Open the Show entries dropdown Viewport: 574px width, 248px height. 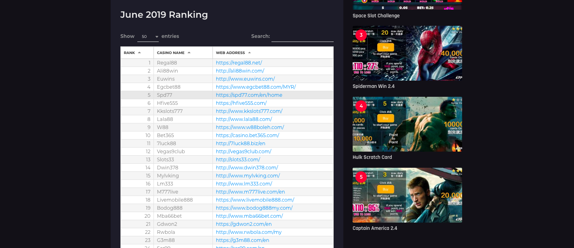coord(148,37)
